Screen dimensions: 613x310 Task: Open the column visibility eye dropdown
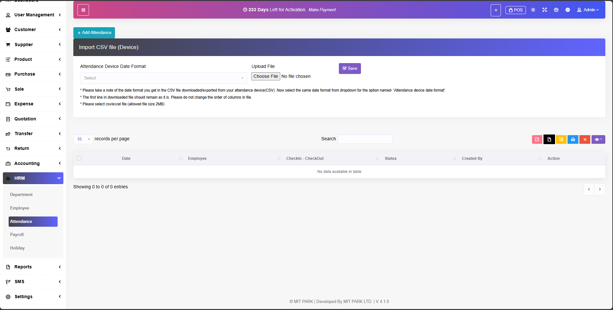point(598,140)
